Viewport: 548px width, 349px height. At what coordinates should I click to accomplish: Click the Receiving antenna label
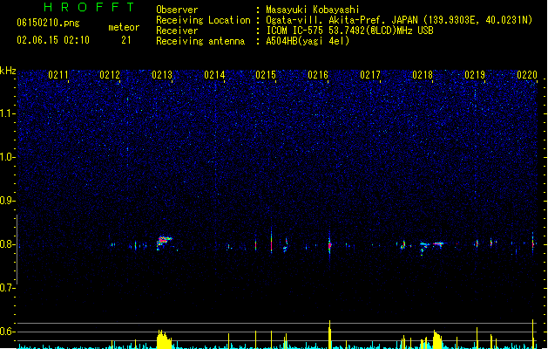coord(200,41)
